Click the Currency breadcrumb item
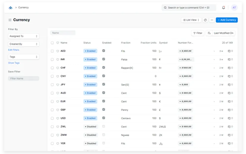The width and height of the screenshot is (246, 154). pos(24,7)
